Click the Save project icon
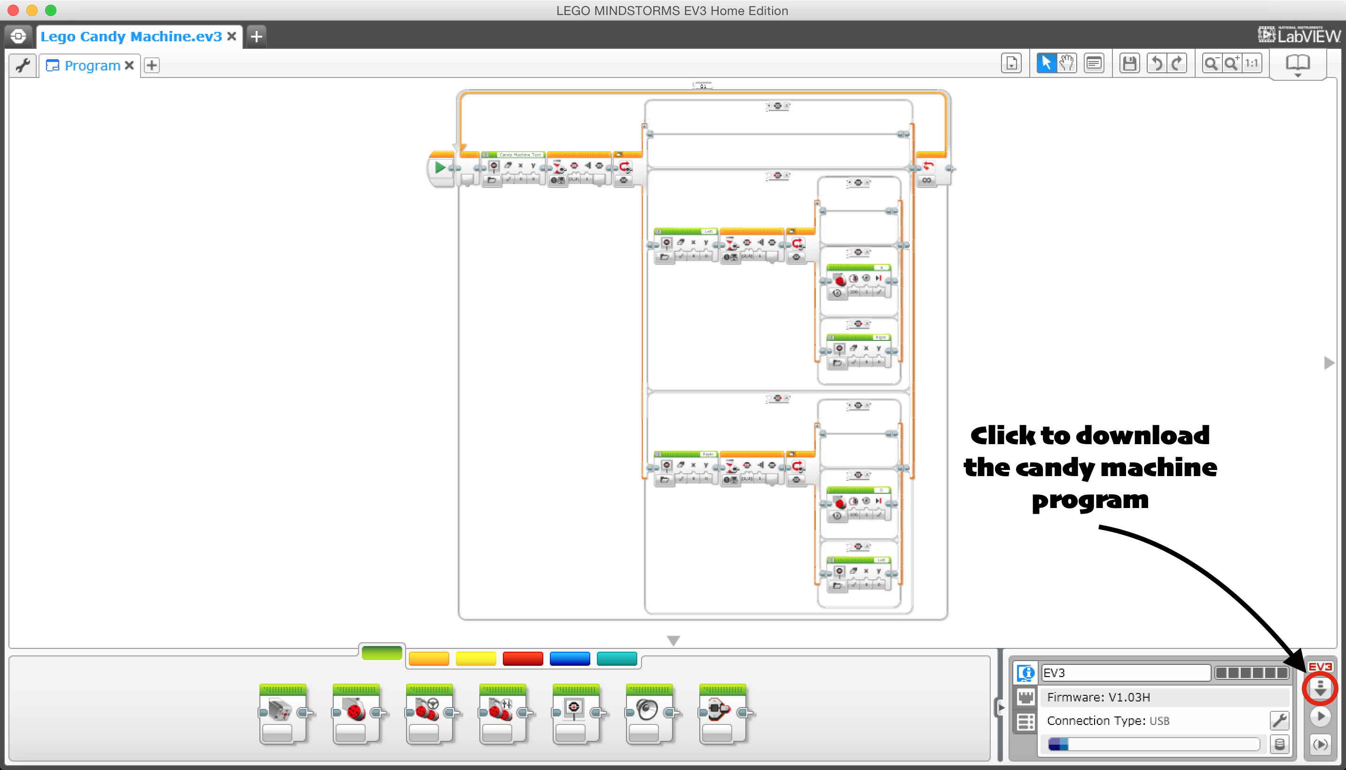1346x770 pixels. tap(1129, 63)
